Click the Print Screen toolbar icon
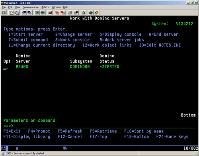This screenshot has width=199, height=156. pyautogui.click(x=4, y=13)
